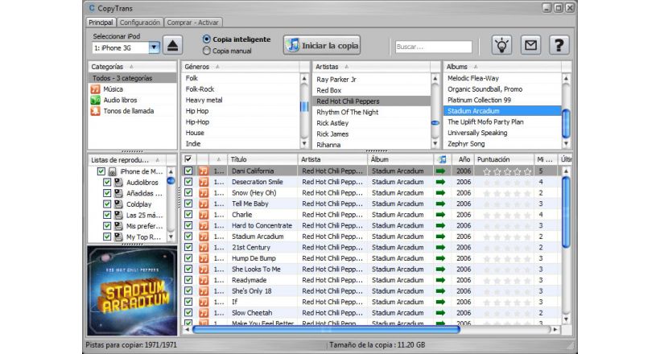Viewport: 660px width, 354px height.
Task: Sort tracks by Puntuación column
Action: pos(504,159)
